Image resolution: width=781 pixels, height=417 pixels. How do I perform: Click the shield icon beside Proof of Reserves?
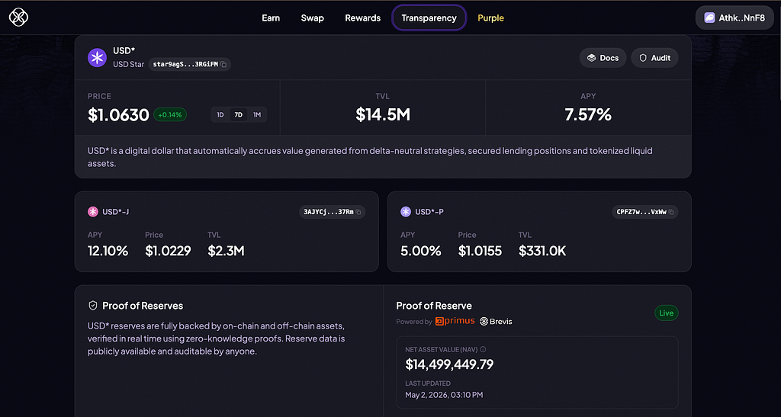[92, 306]
